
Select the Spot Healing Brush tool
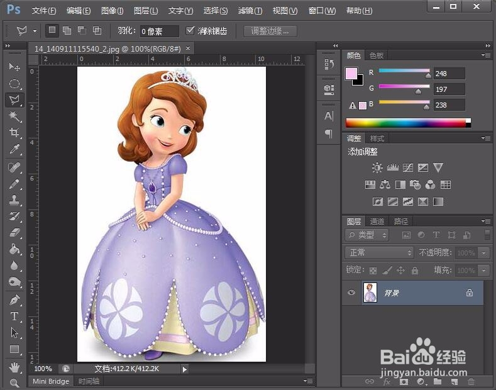tap(14, 167)
